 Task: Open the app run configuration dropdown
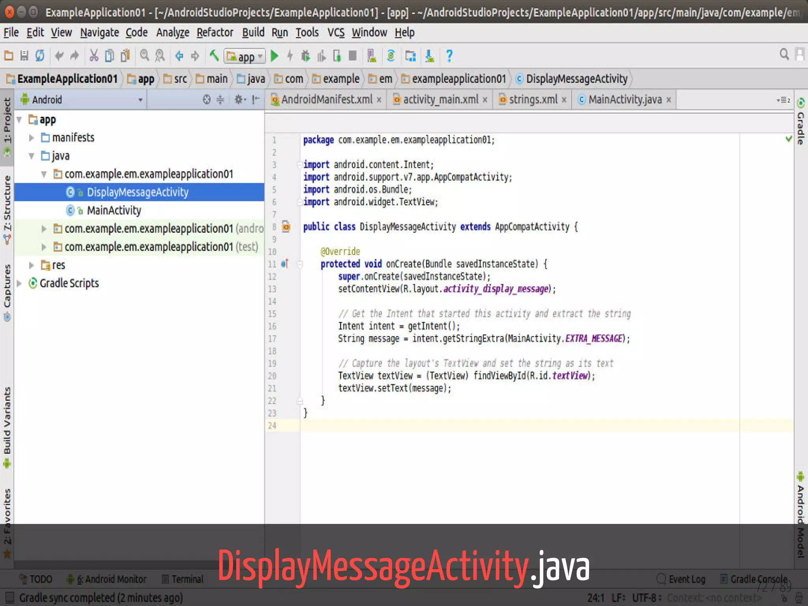point(245,56)
